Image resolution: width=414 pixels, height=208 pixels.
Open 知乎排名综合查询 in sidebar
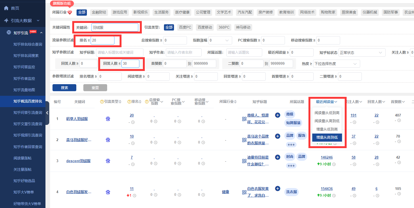pyautogui.click(x=28, y=44)
